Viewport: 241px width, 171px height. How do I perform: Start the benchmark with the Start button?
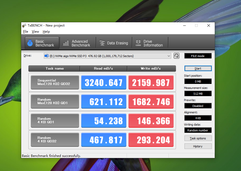[198, 69]
